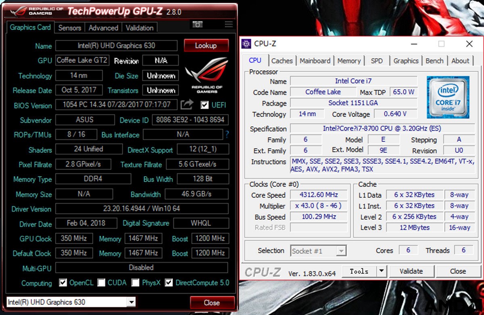Click the CPU-Z title bar app icon
Image resolution: width=484 pixels, height=315 pixels.
(x=247, y=44)
